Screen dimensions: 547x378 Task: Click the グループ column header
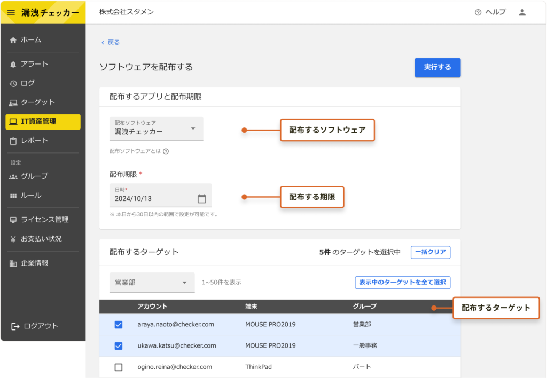click(365, 307)
